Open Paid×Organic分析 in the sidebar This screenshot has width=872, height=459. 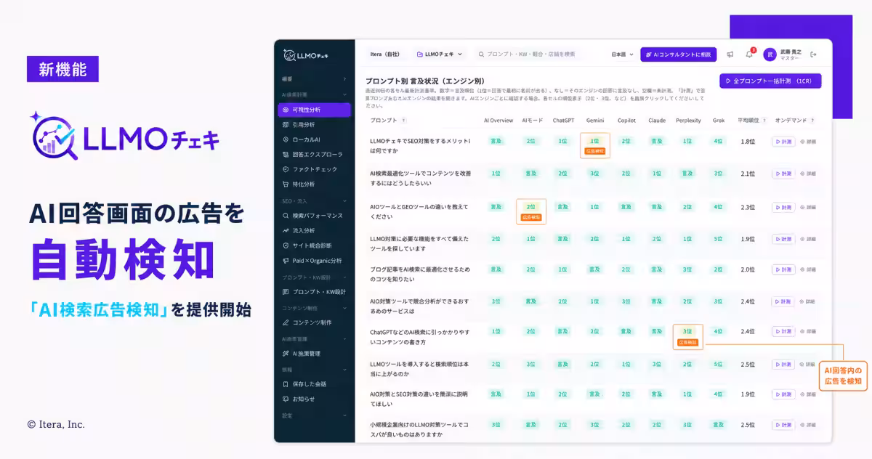tap(314, 261)
